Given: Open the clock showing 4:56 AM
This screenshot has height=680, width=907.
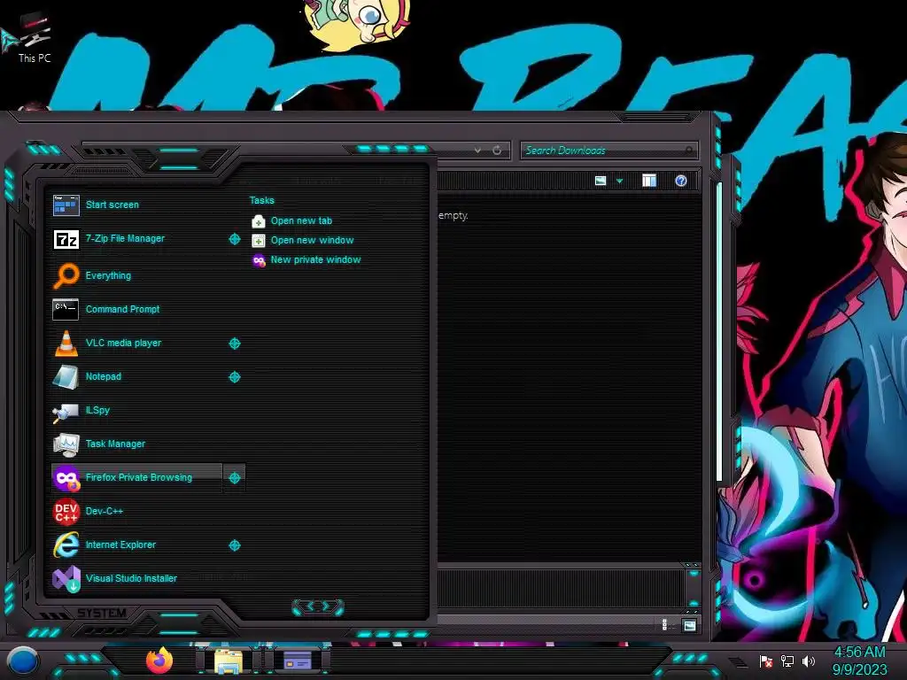Looking at the screenshot, I should point(859,661).
